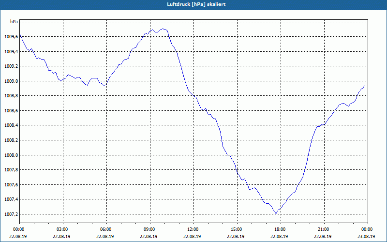The height and width of the screenshot is (242, 387).
Task: Click the 1007,6 y-axis value
Action: coord(11,185)
